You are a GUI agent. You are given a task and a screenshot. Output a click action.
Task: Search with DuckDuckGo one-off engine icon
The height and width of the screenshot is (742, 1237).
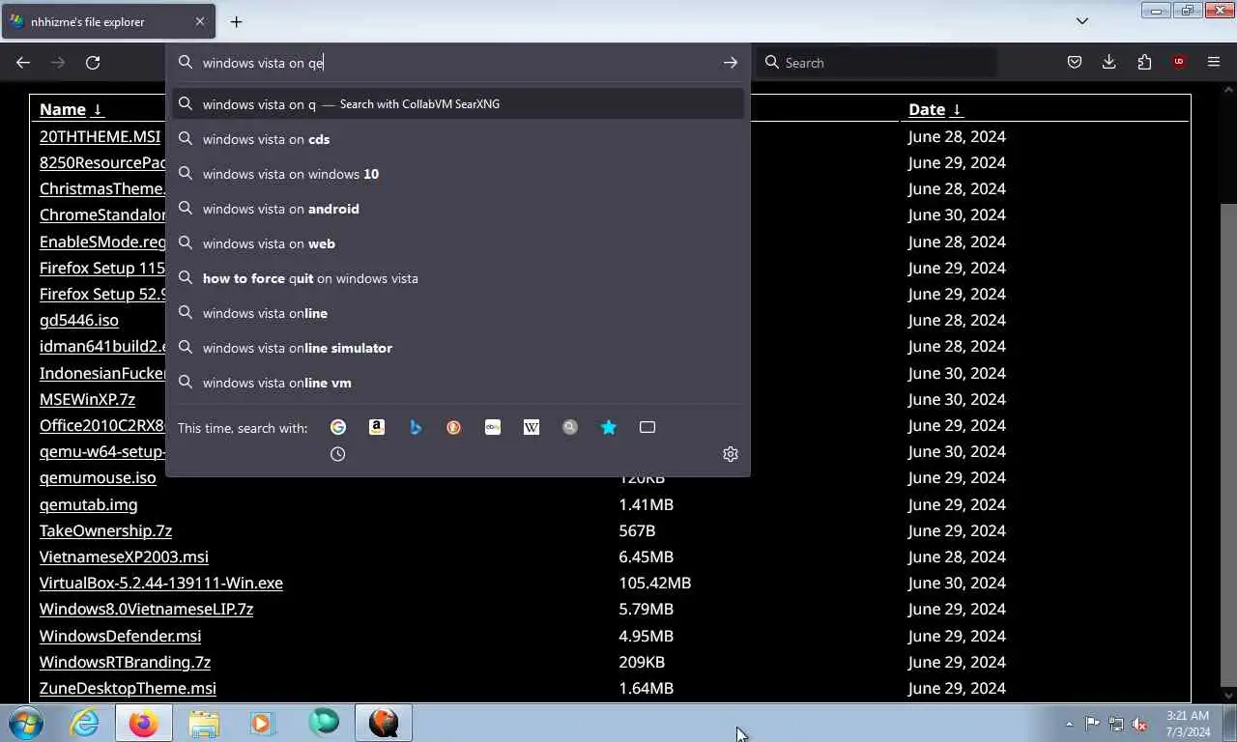(x=454, y=427)
